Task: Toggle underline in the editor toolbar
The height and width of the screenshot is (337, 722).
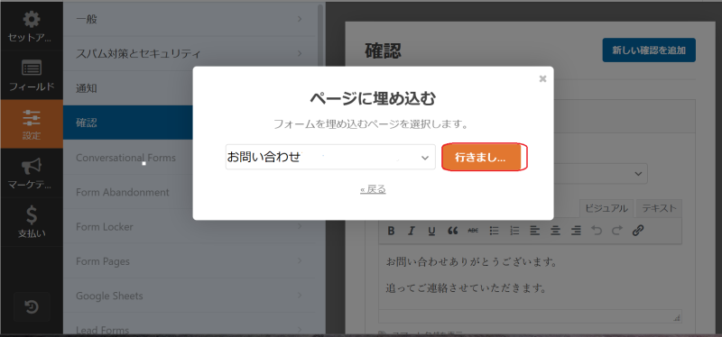Action: (x=431, y=231)
